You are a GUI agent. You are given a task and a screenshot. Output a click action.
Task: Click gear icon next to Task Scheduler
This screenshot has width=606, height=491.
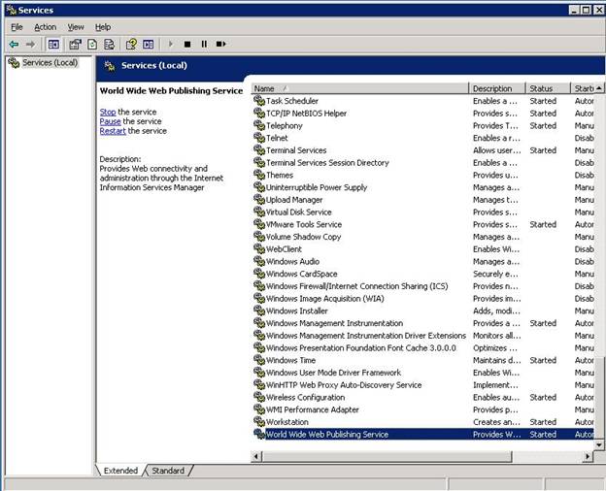coord(259,101)
